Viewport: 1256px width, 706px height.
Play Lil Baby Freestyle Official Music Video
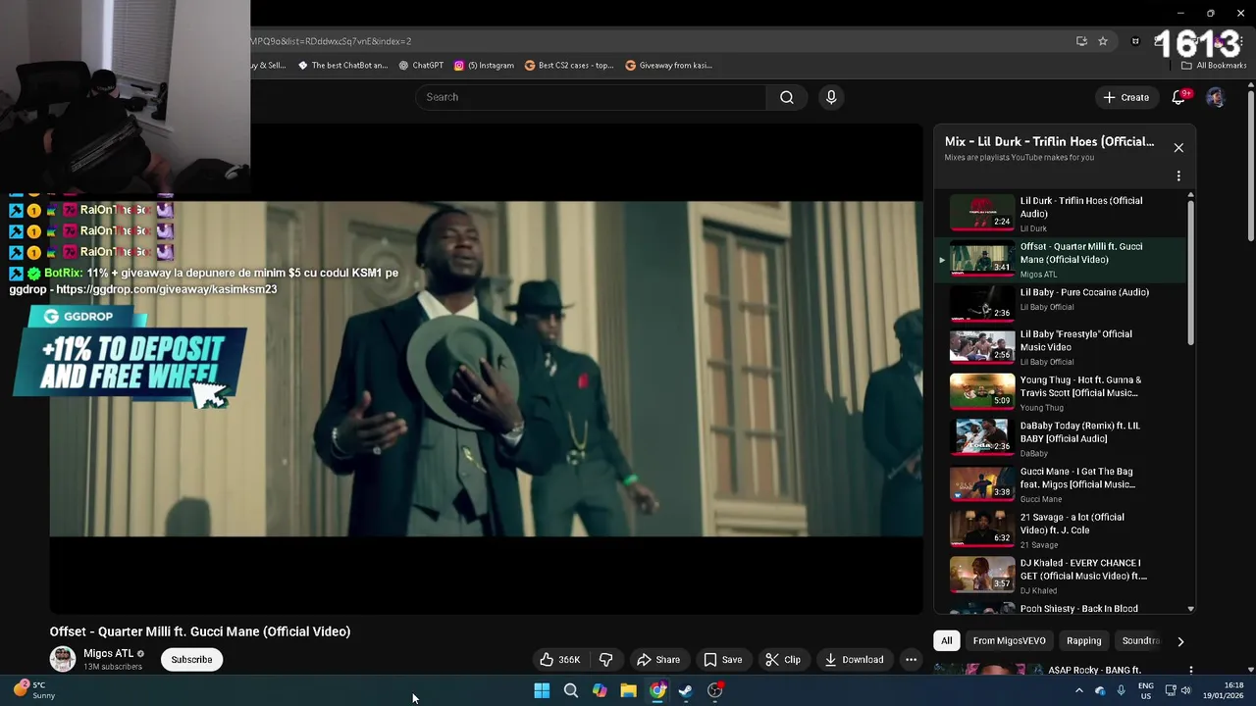click(x=1062, y=347)
